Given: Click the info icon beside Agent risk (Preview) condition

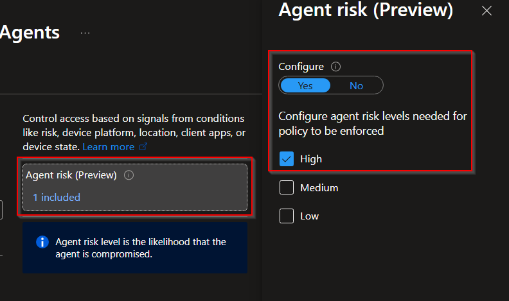Looking at the screenshot, I should pos(129,175).
